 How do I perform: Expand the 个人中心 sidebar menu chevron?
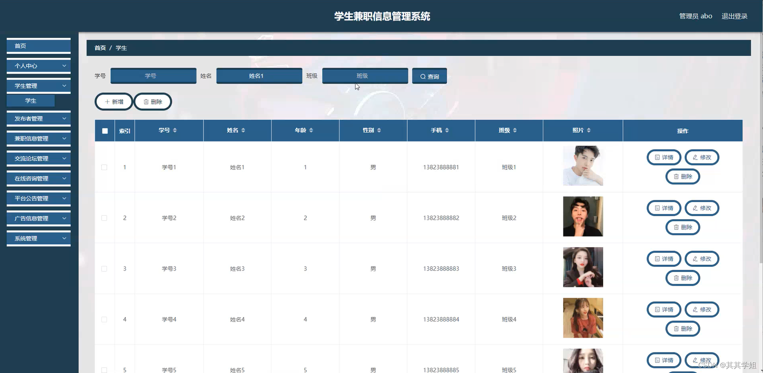(x=64, y=66)
